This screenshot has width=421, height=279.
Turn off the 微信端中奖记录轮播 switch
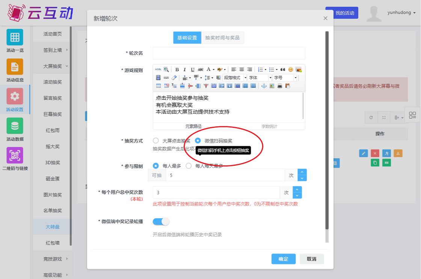point(161,222)
